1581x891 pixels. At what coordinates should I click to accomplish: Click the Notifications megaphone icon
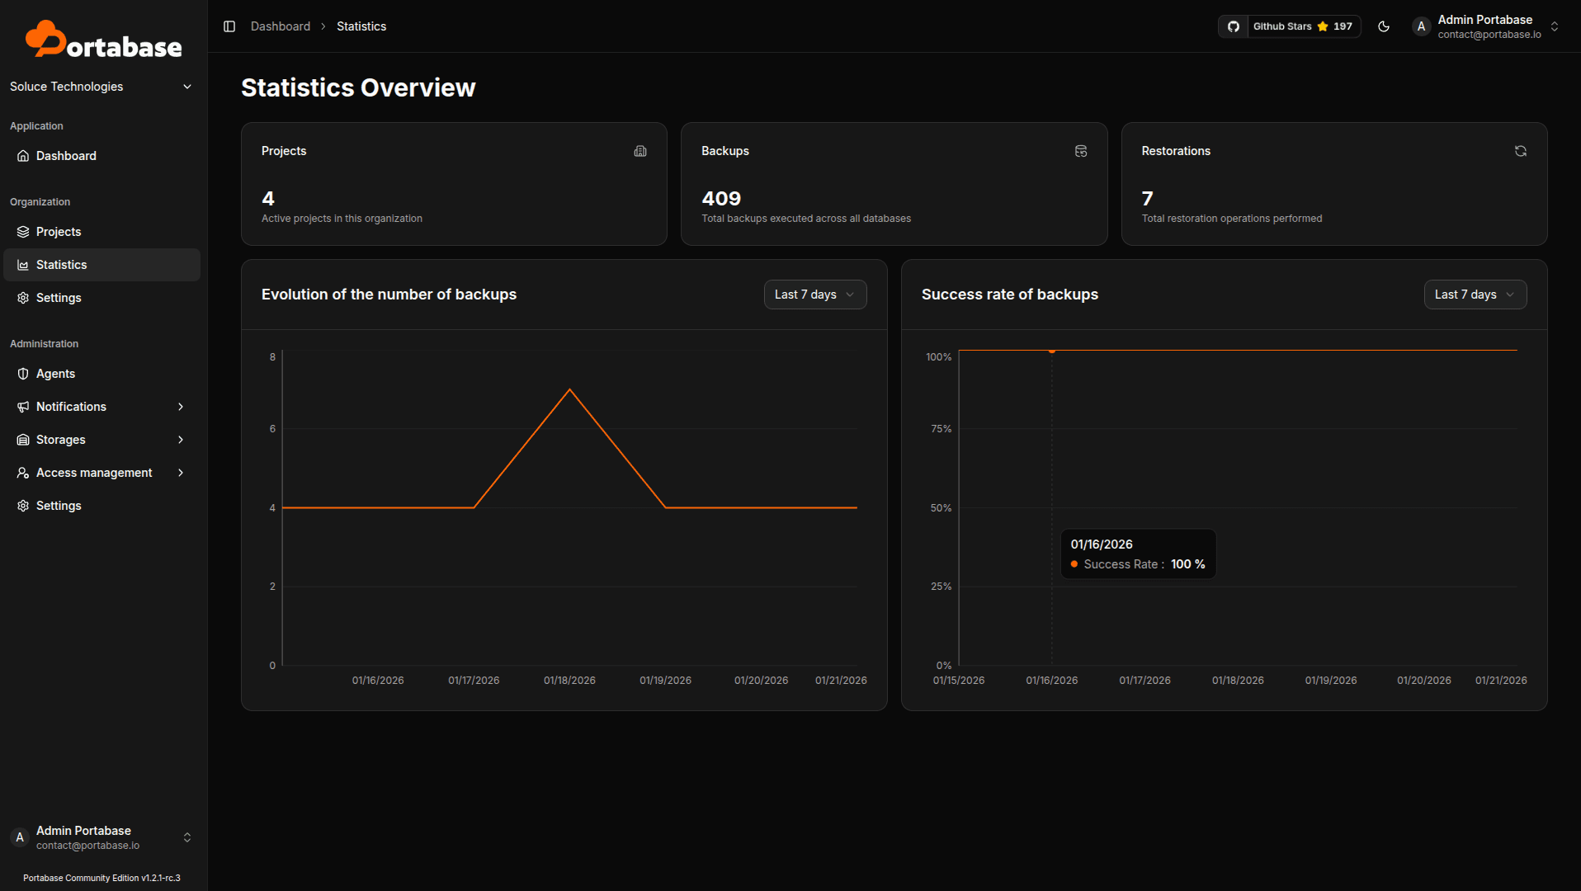pos(23,407)
